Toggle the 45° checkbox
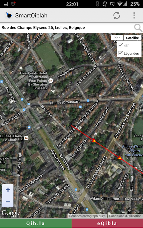The height and width of the screenshot is (228, 143). point(120,45)
